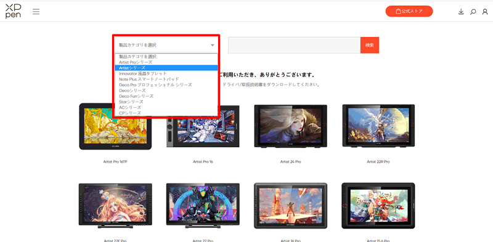Select ACシリーズ option
This screenshot has width=493, height=242.
pyautogui.click(x=166, y=108)
